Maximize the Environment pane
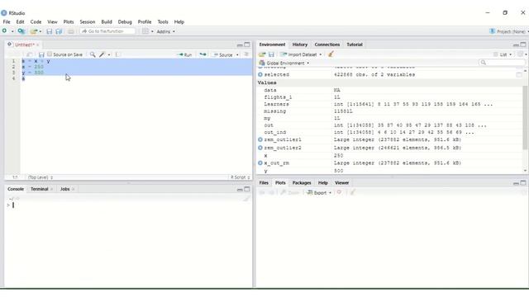The image size is (529, 297). point(523,45)
